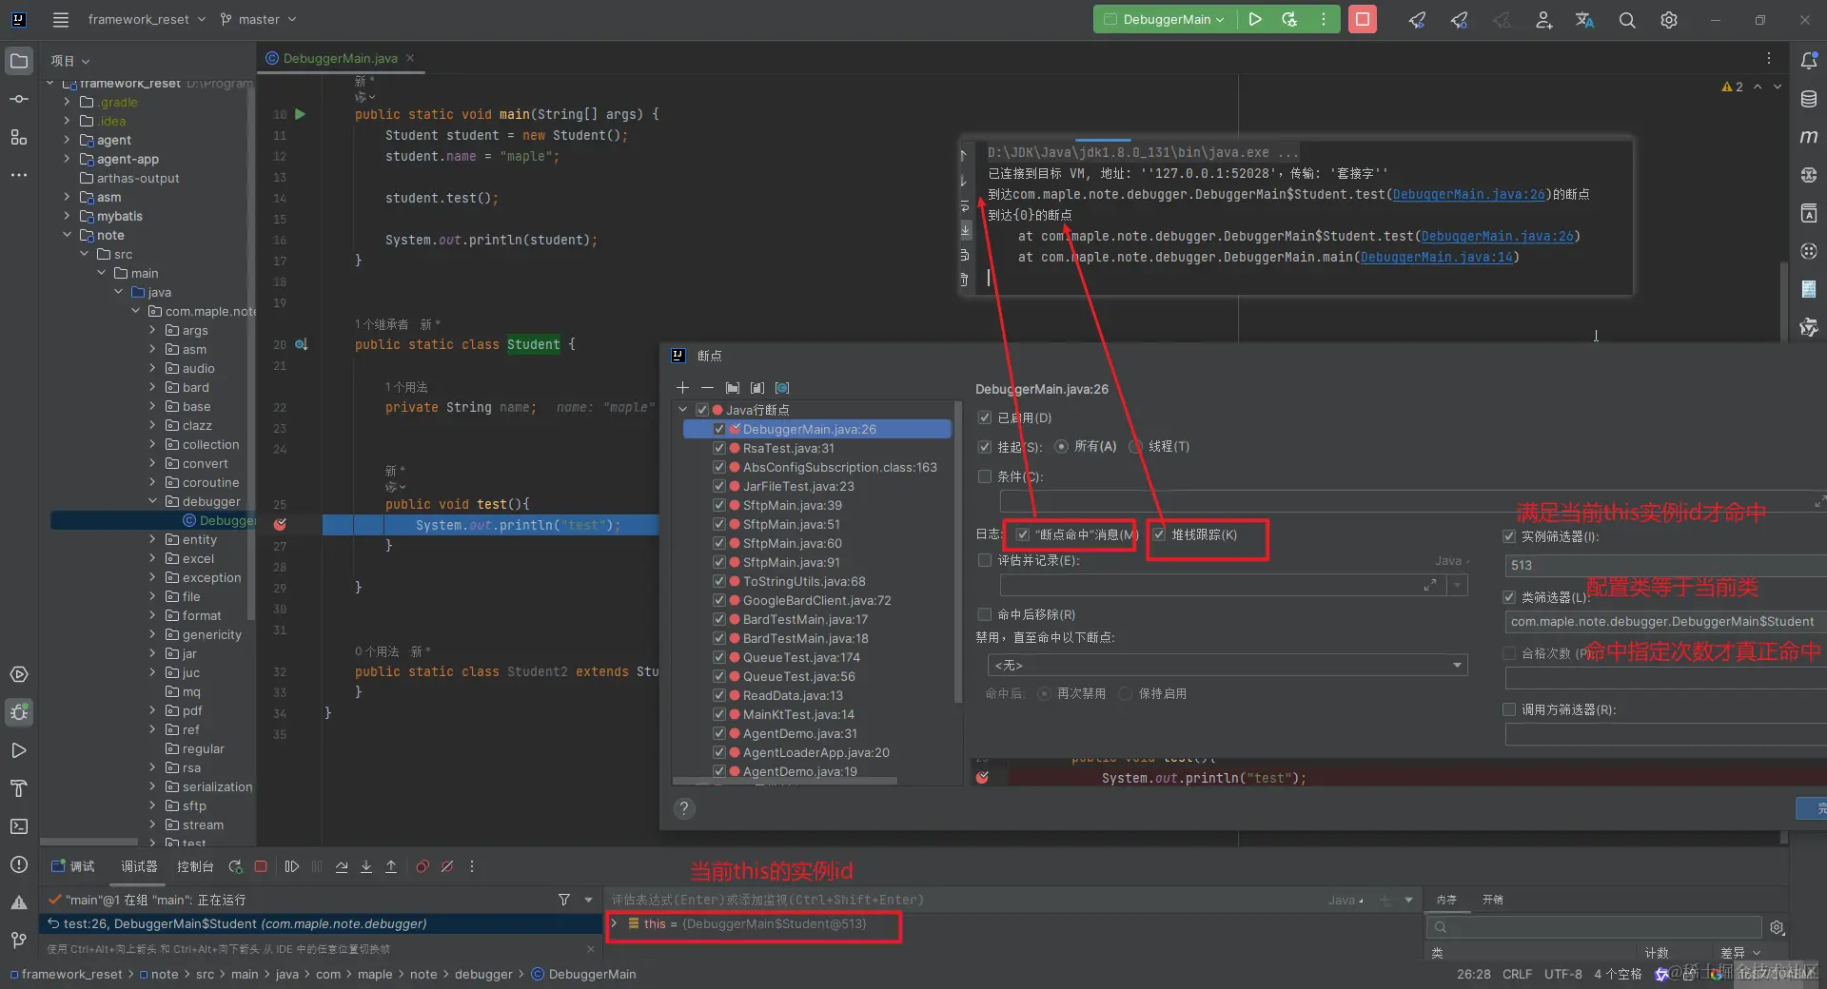This screenshot has height=989, width=1827.
Task: Toggle the 实例筛选器(I) checkbox
Action: pyautogui.click(x=1509, y=536)
